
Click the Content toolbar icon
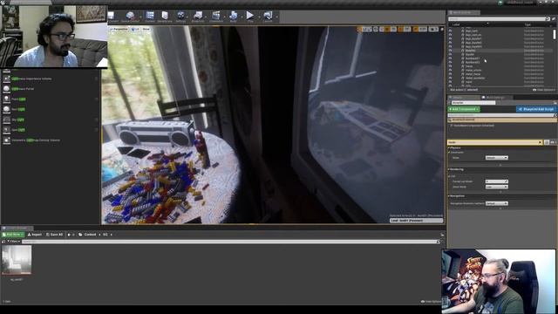[x=150, y=16]
